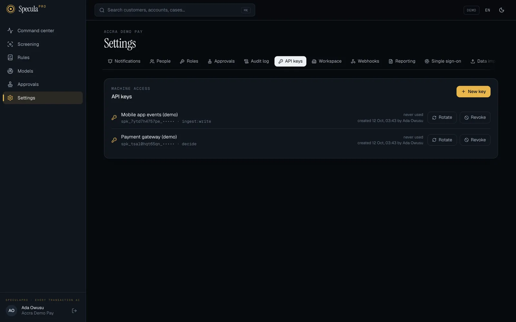
Task: Revoke the Payment gateway key
Action: point(475,140)
